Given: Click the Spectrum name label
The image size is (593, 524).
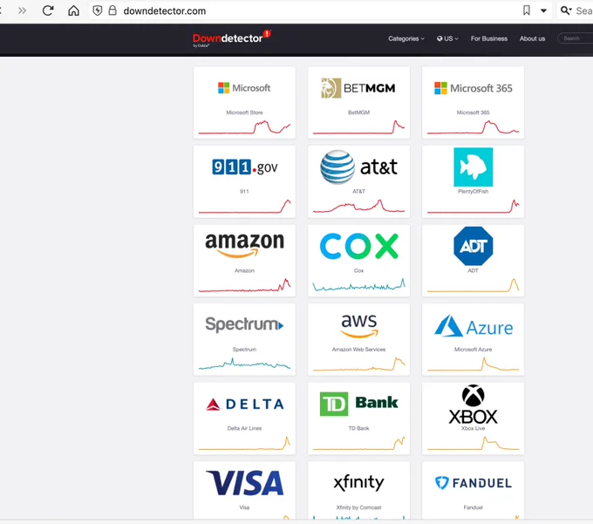Looking at the screenshot, I should pos(244,350).
